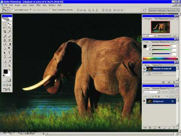
Task: Select the Lasso tool
Action: [x=5, y=28]
